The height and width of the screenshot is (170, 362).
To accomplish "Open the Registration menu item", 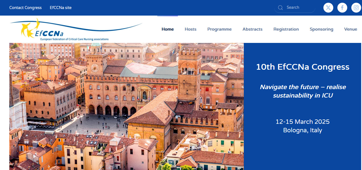I will click(286, 29).
